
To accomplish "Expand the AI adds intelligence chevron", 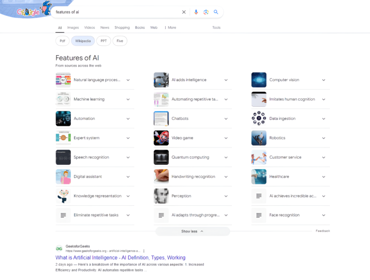I will coord(226,80).
